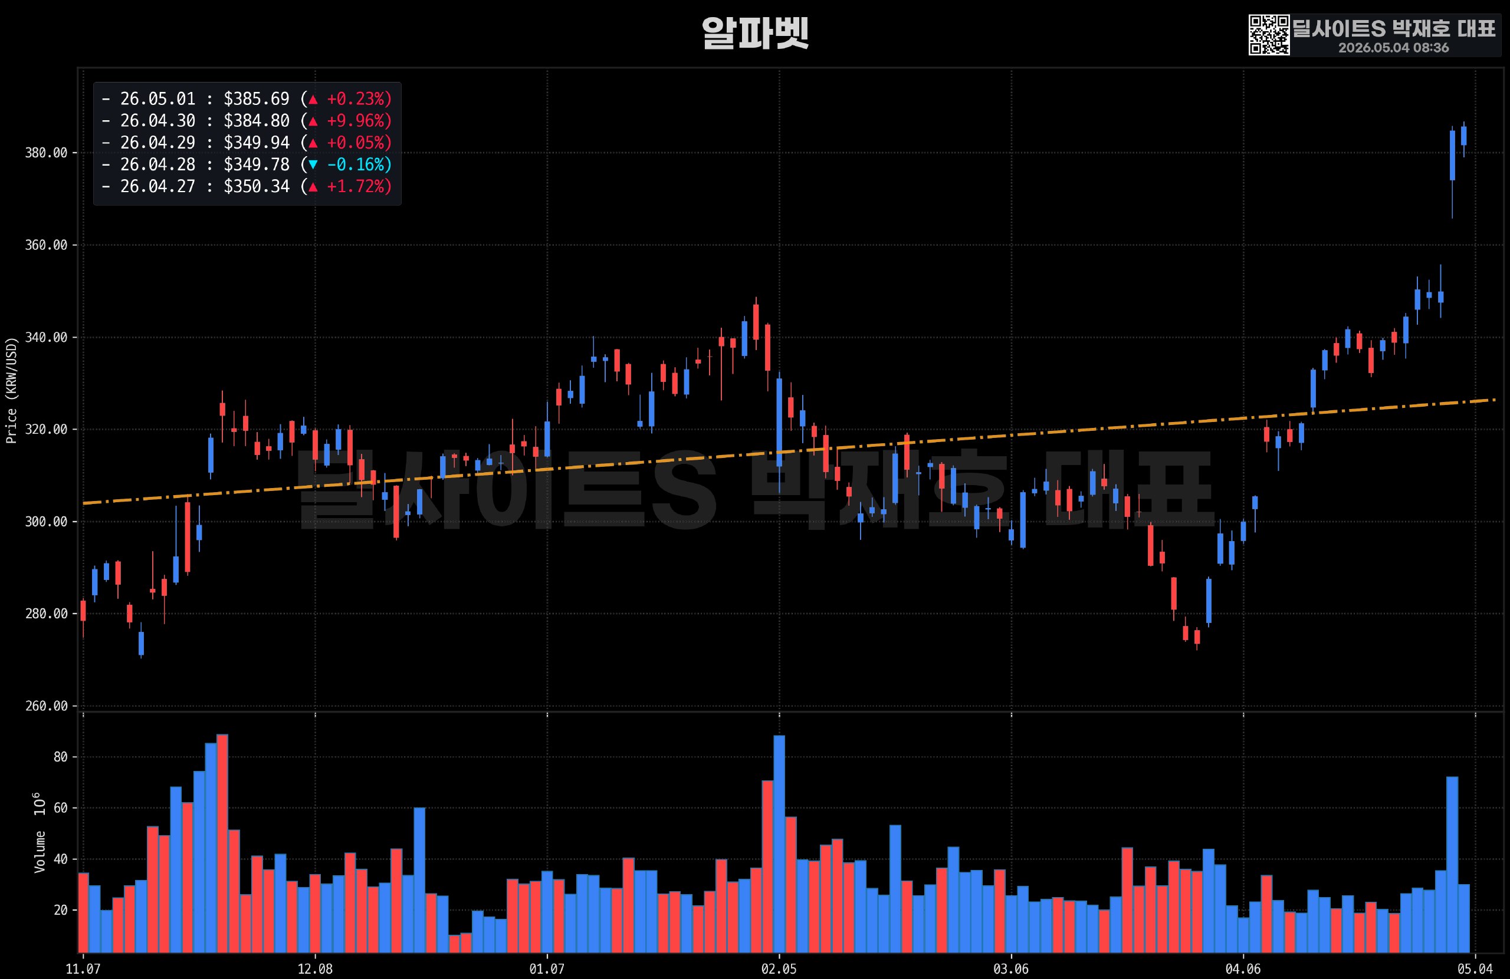Screen dimensions: 1510x979
Task: Click the 11.07 date axis label
Action: pyautogui.click(x=83, y=969)
